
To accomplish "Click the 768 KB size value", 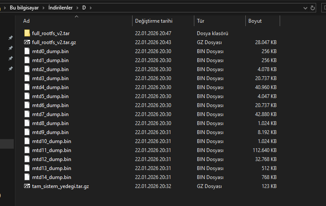I will tap(269, 177).
